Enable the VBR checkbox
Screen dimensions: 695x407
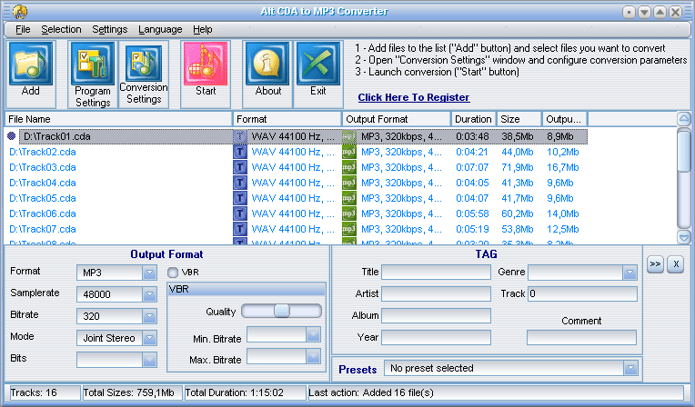tap(173, 273)
